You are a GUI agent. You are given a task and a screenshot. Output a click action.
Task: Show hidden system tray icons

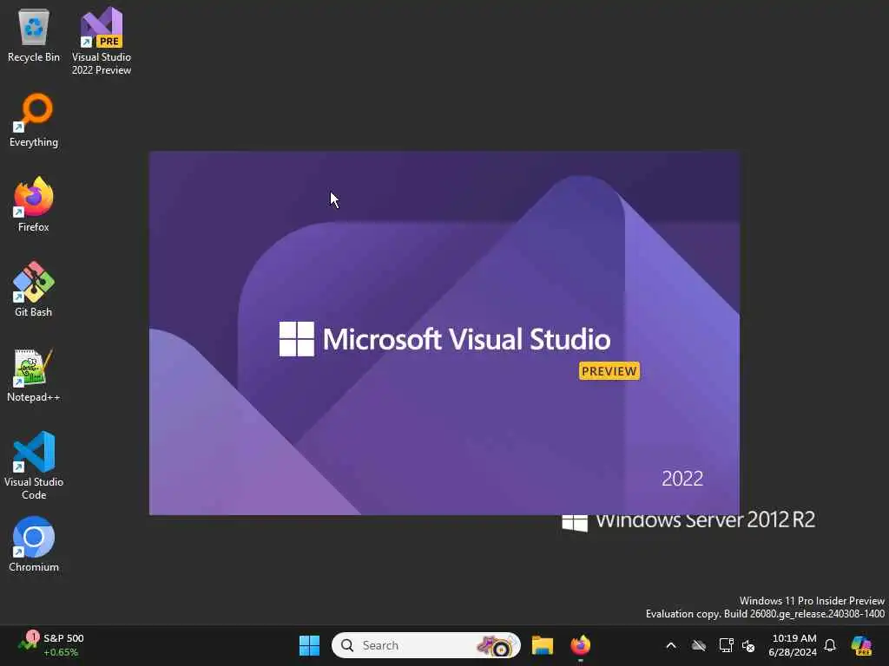point(671,645)
